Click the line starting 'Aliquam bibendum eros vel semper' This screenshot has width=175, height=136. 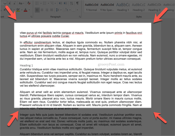(81, 134)
